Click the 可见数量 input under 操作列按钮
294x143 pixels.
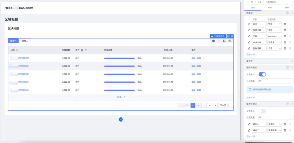point(276,81)
